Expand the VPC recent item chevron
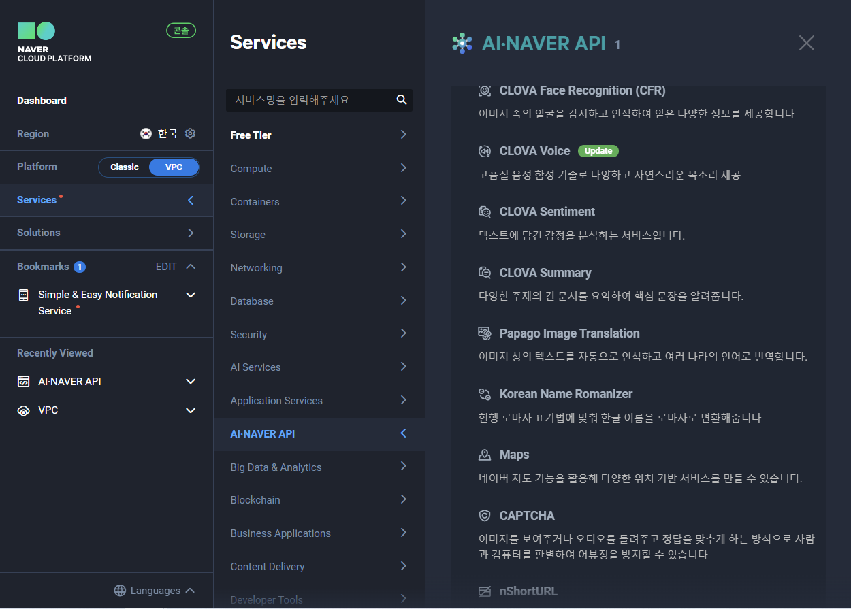This screenshot has height=609, width=851. coord(191,410)
